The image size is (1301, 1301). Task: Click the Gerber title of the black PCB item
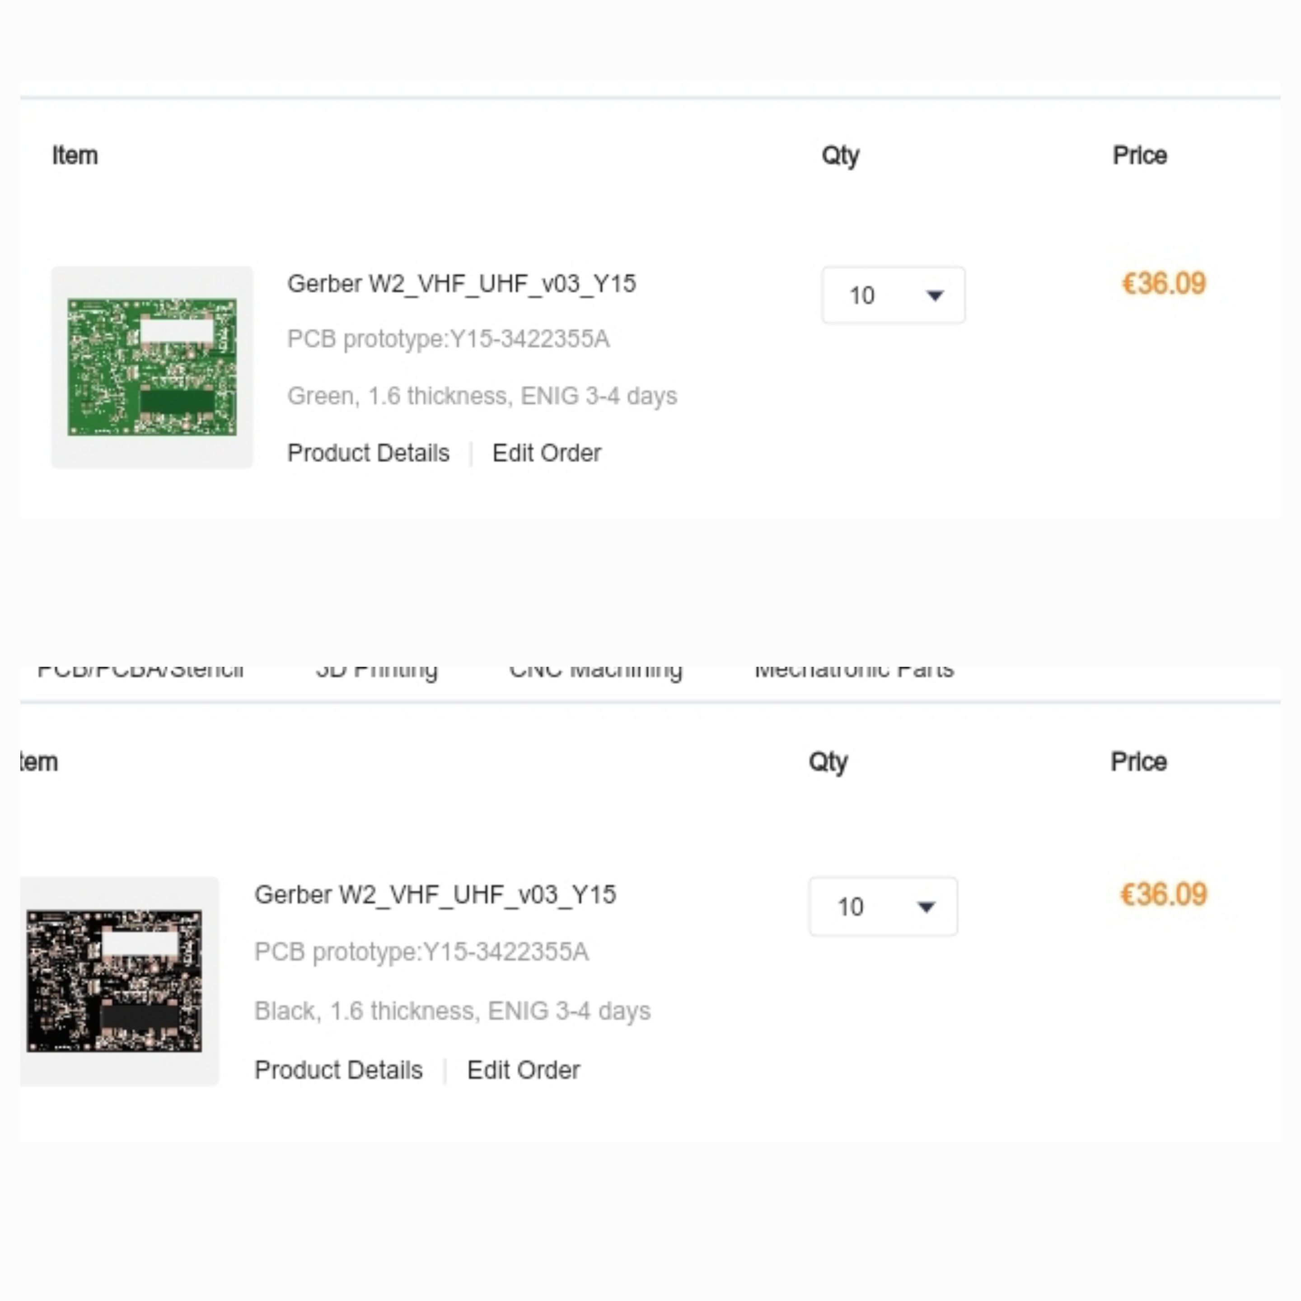coord(435,895)
